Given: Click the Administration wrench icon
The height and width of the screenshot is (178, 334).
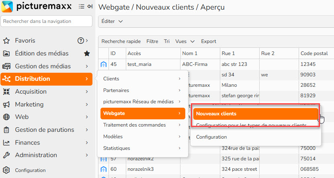Looking at the screenshot, I should point(6,155).
